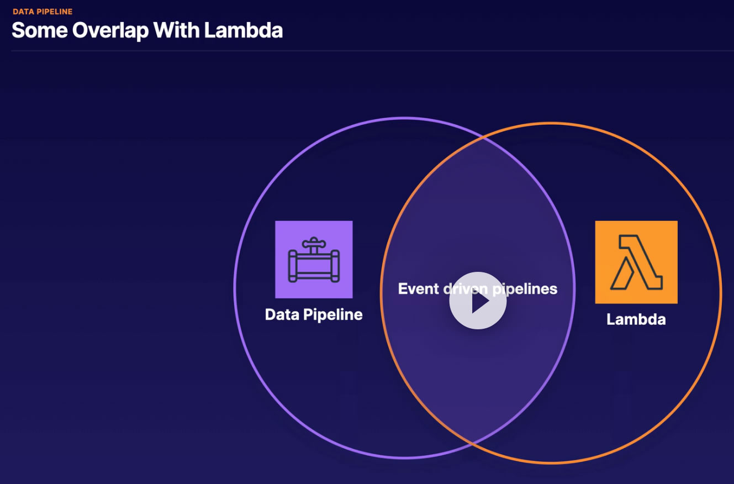Play the video with the center play button
The width and height of the screenshot is (734, 484).
(478, 301)
